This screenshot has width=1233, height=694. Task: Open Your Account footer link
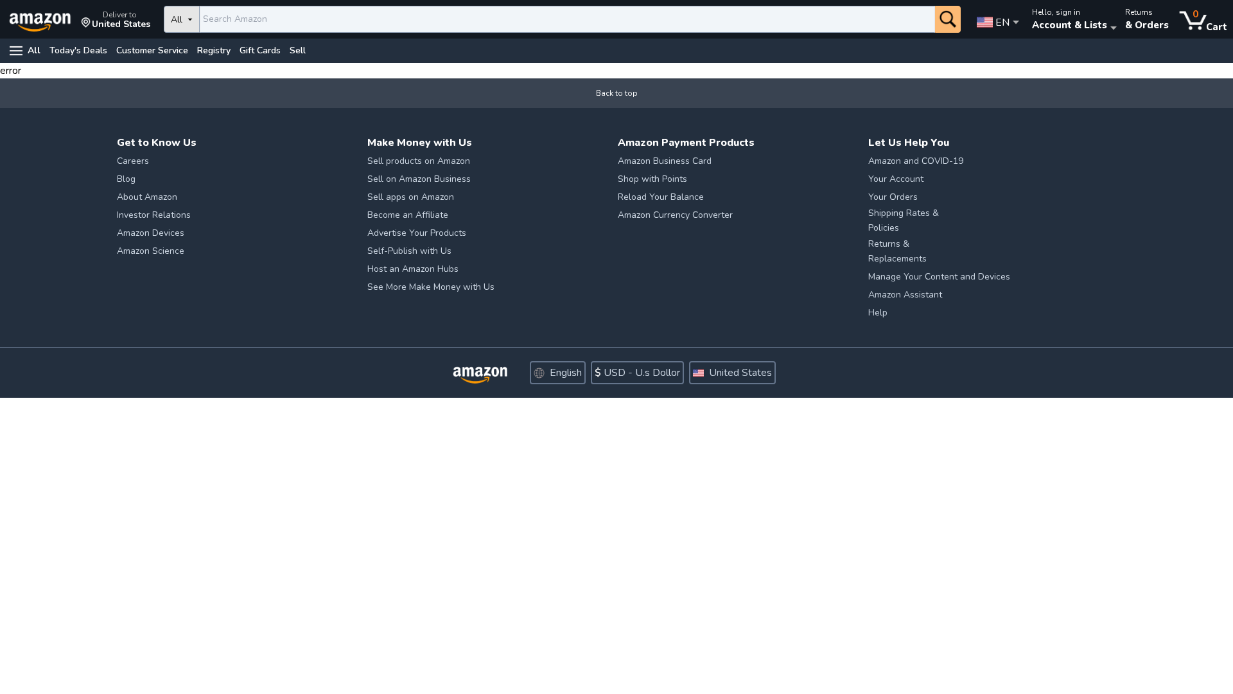point(896,179)
